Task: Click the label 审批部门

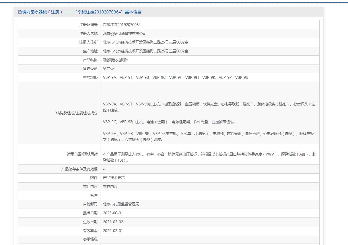Action: [x=90, y=204]
